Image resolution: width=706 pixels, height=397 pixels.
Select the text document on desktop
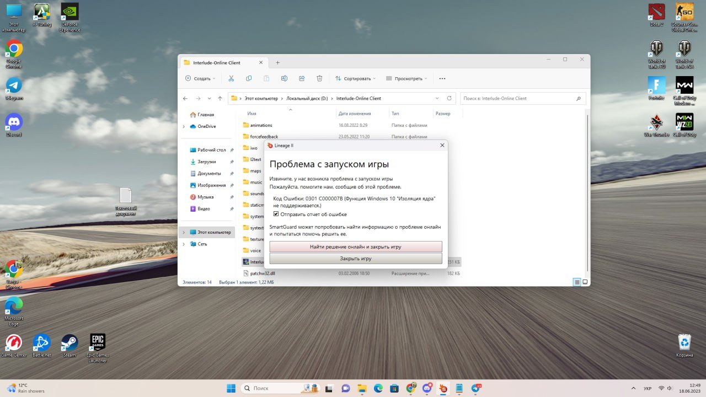click(126, 202)
